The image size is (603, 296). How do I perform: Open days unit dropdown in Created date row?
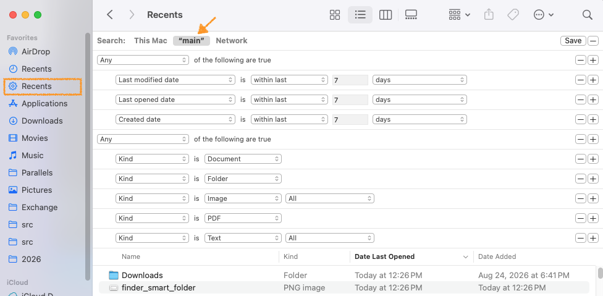point(420,119)
